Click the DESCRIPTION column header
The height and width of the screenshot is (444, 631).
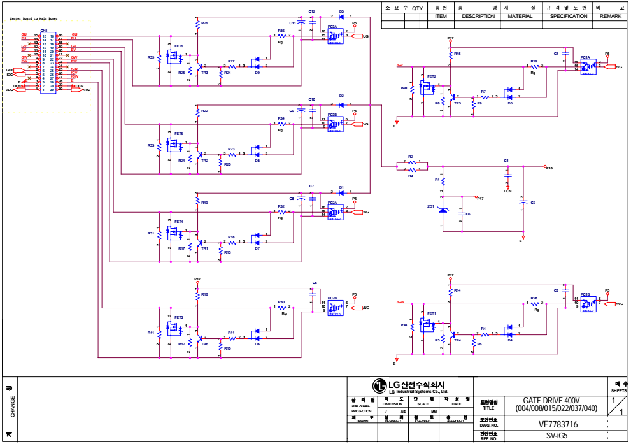(x=478, y=16)
